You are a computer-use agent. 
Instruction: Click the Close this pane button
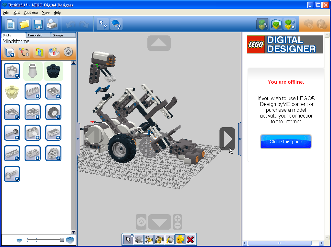[286, 142]
